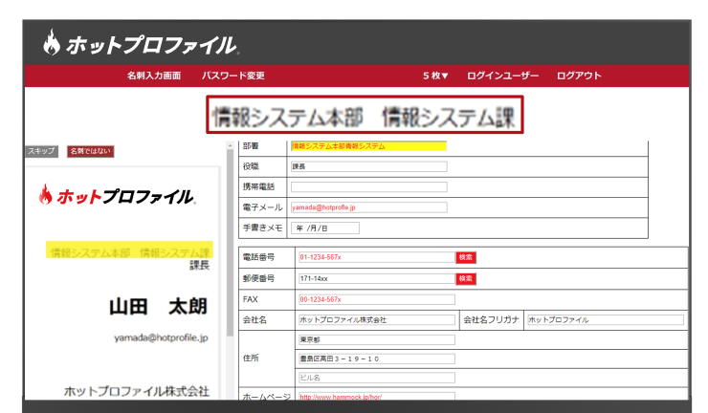The image size is (708, 413).
Task: Select the 会社名フリガナ input field
Action: point(605,319)
